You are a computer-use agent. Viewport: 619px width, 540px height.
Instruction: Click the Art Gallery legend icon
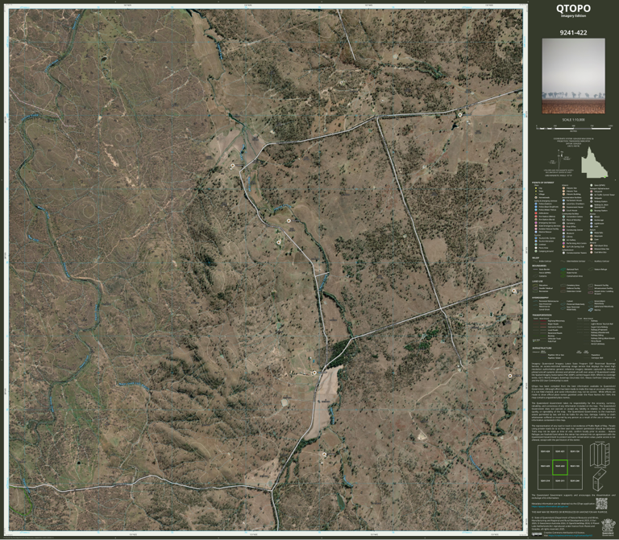pyautogui.click(x=563, y=240)
